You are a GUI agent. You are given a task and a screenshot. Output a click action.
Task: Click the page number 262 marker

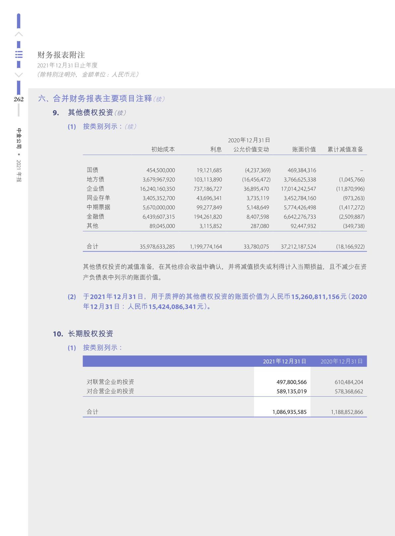pyautogui.click(x=19, y=99)
